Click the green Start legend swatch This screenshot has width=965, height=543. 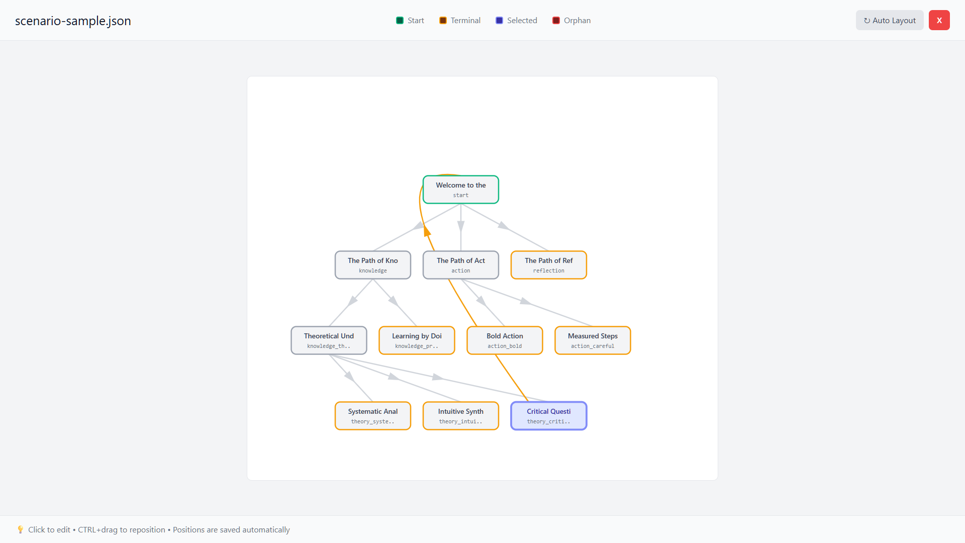400,21
